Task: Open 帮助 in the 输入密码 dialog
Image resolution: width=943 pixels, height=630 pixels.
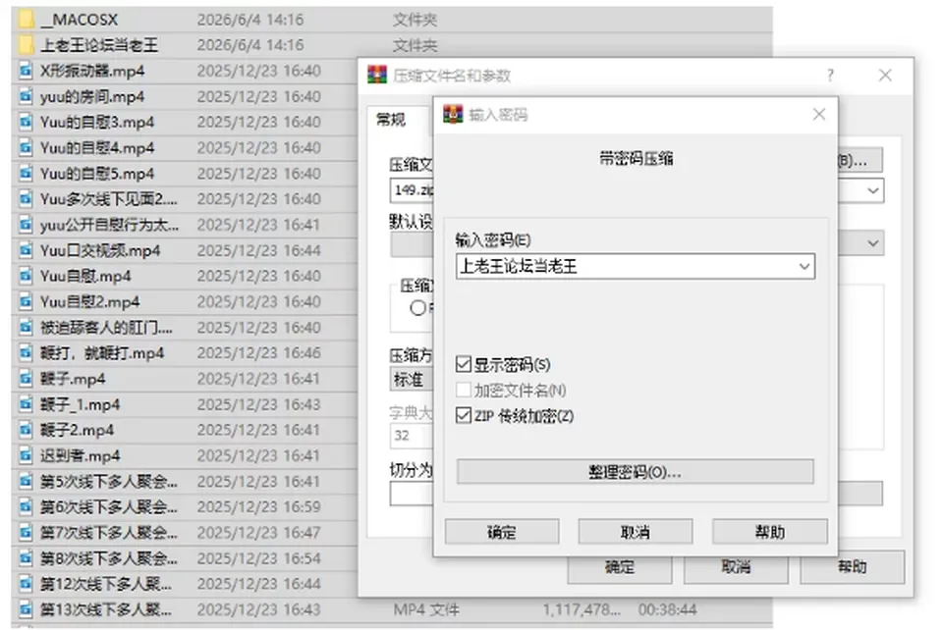Action: click(770, 532)
